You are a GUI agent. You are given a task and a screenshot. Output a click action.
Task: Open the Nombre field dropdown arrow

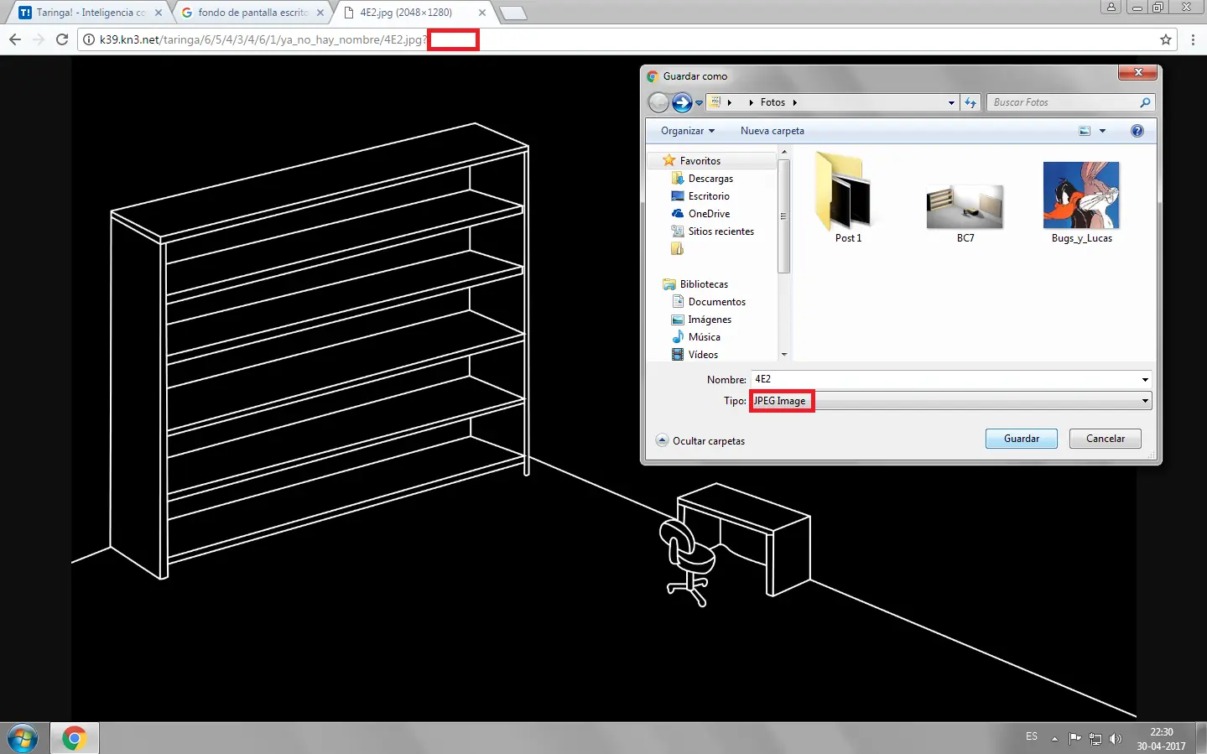pyautogui.click(x=1145, y=380)
